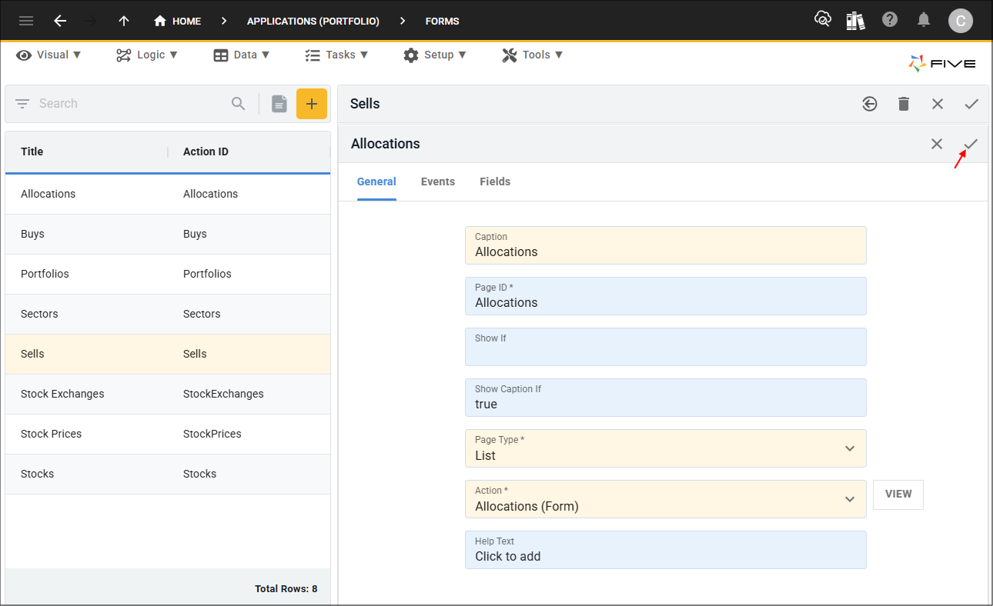Sort by the Action ID column header
Viewport: 993px width, 606px height.
206,151
